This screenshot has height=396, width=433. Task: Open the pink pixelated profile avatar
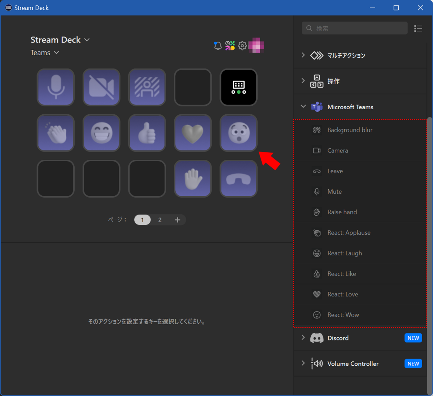tap(256, 45)
